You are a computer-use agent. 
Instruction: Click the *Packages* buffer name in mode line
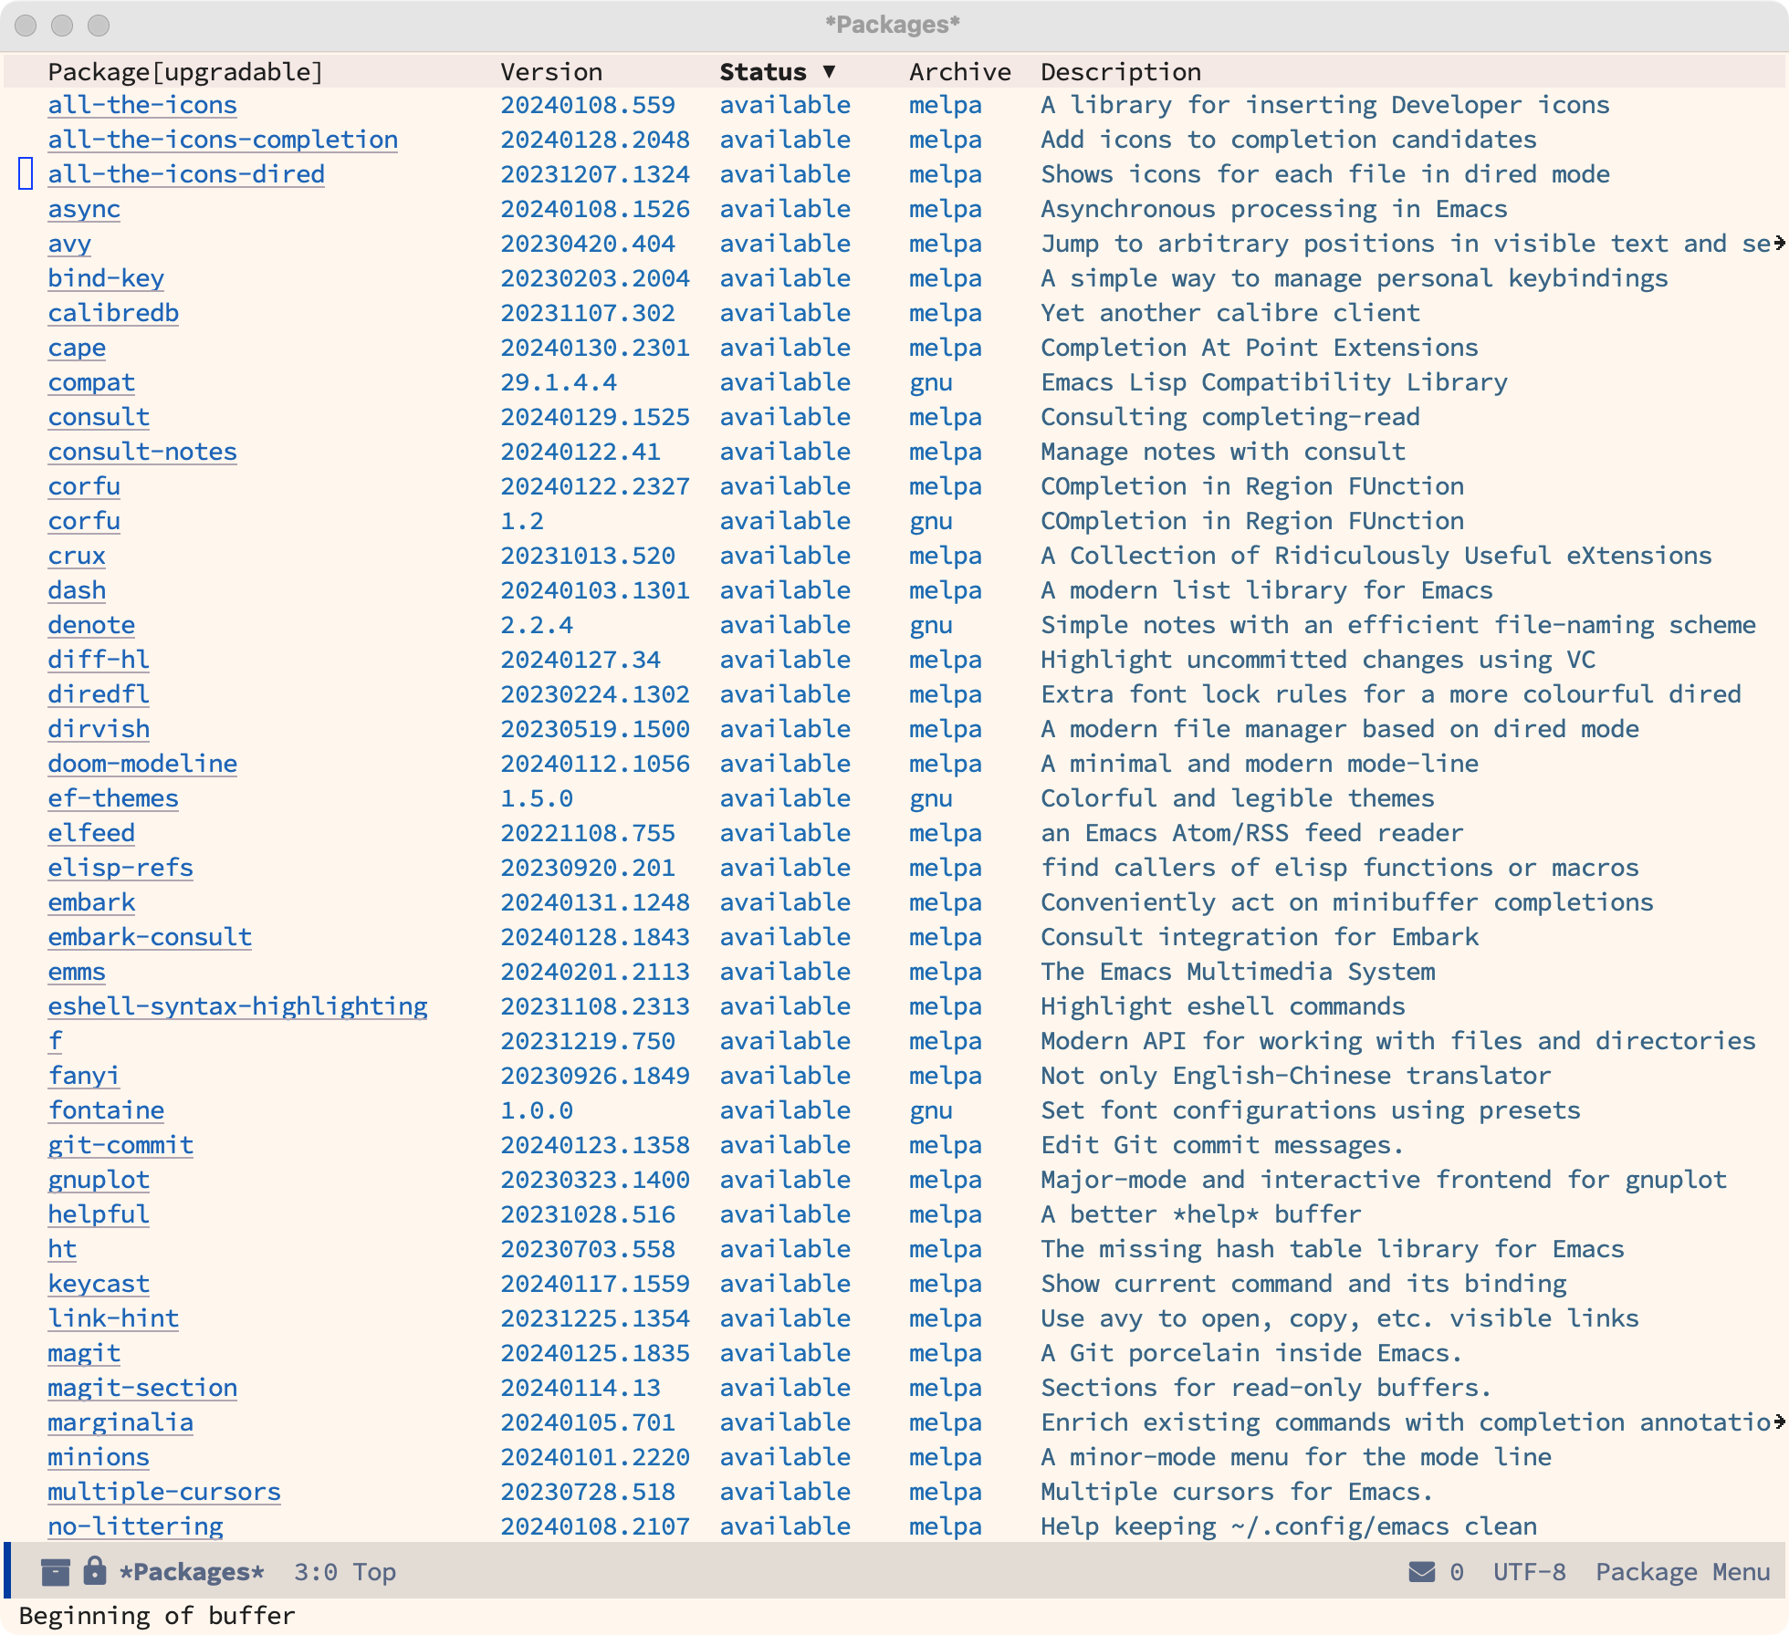[x=192, y=1572]
